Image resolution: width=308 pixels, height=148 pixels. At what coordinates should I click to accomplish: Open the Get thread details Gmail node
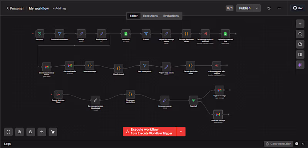point(70,66)
